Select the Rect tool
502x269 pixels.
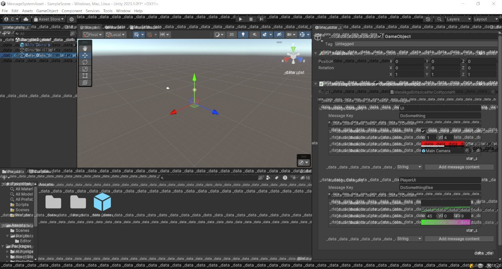click(85, 76)
